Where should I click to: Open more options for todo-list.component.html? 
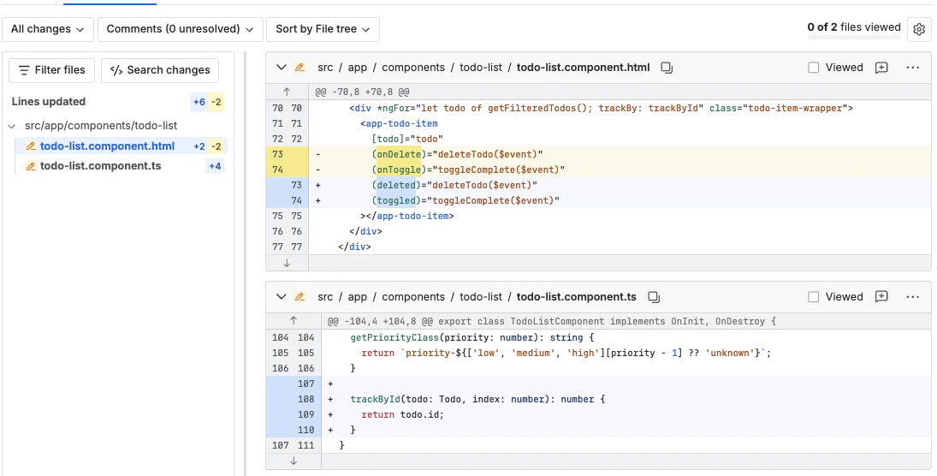(912, 68)
